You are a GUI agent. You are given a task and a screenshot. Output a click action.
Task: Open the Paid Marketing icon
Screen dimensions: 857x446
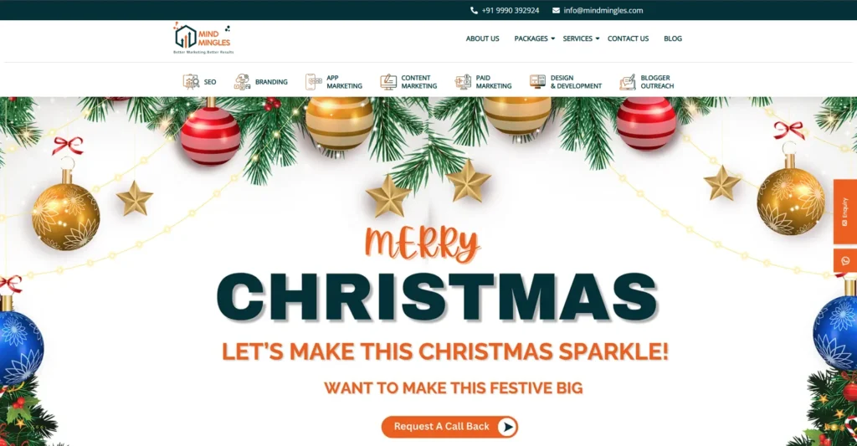463,82
